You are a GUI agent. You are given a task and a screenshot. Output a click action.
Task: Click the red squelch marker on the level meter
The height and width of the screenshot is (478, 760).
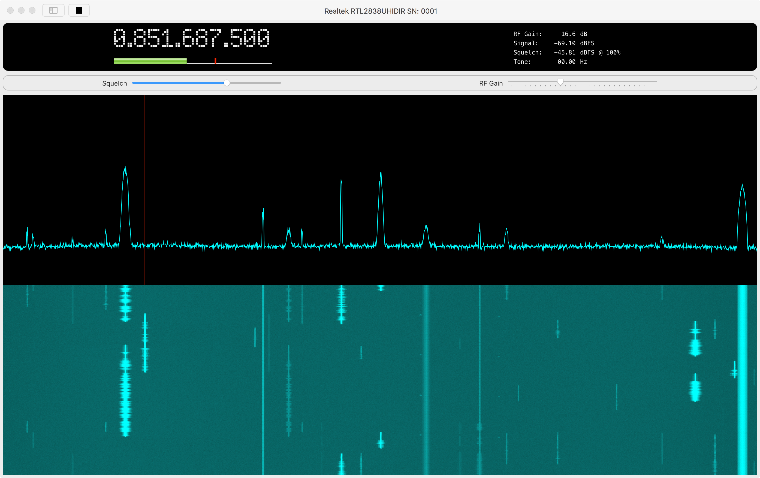[215, 61]
